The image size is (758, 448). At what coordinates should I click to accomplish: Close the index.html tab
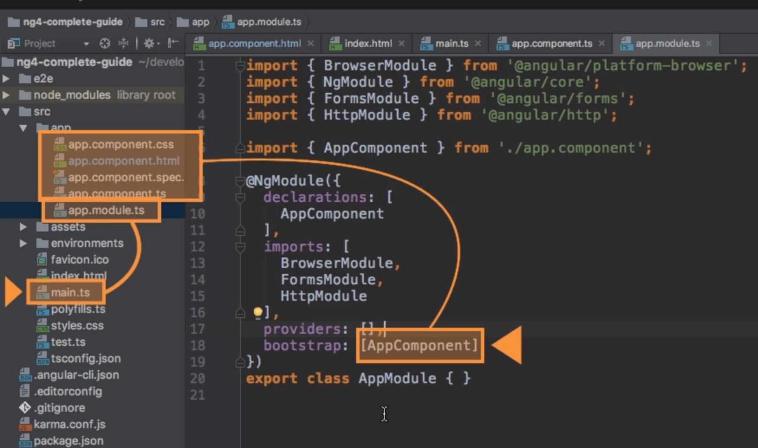pyautogui.click(x=402, y=44)
